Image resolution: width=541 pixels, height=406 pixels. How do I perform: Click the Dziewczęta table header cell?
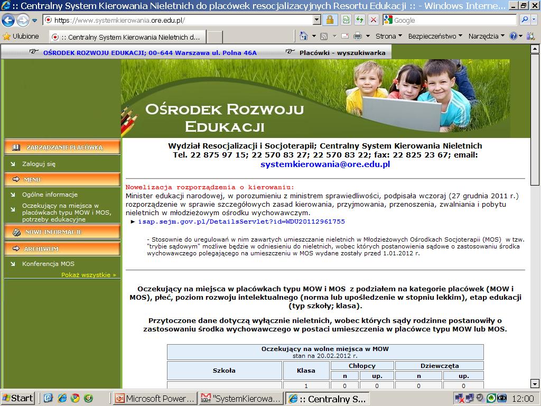440,366
